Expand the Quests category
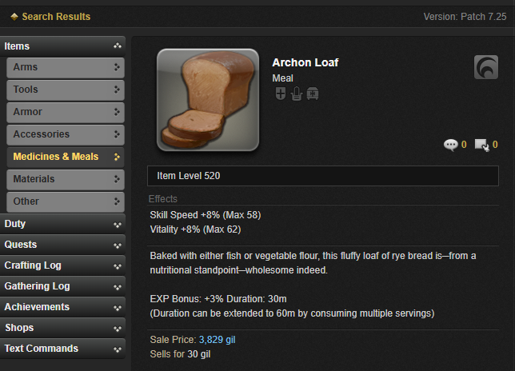Screen dimensions: 515x371 [62, 245]
